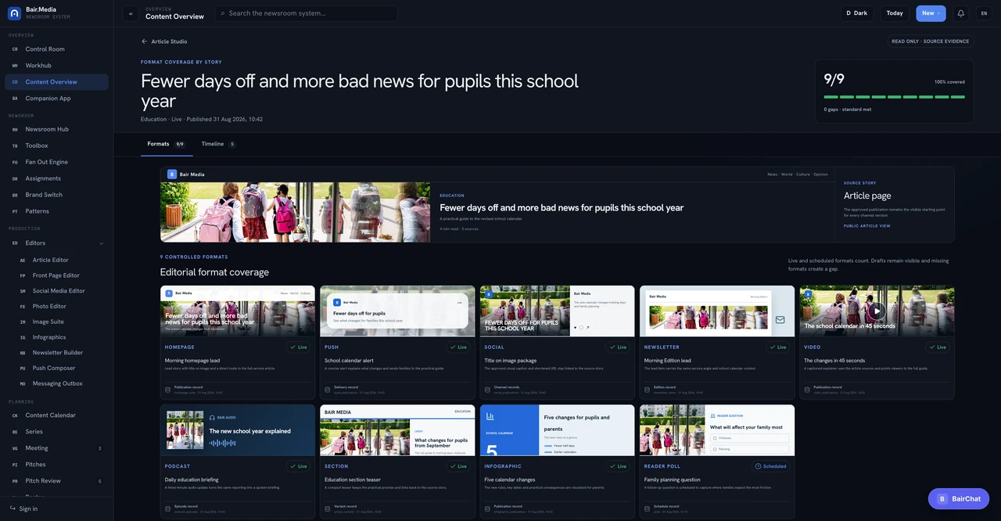The width and height of the screenshot is (1001, 521).
Task: Click the green coverage progress bar
Action: pos(895,97)
